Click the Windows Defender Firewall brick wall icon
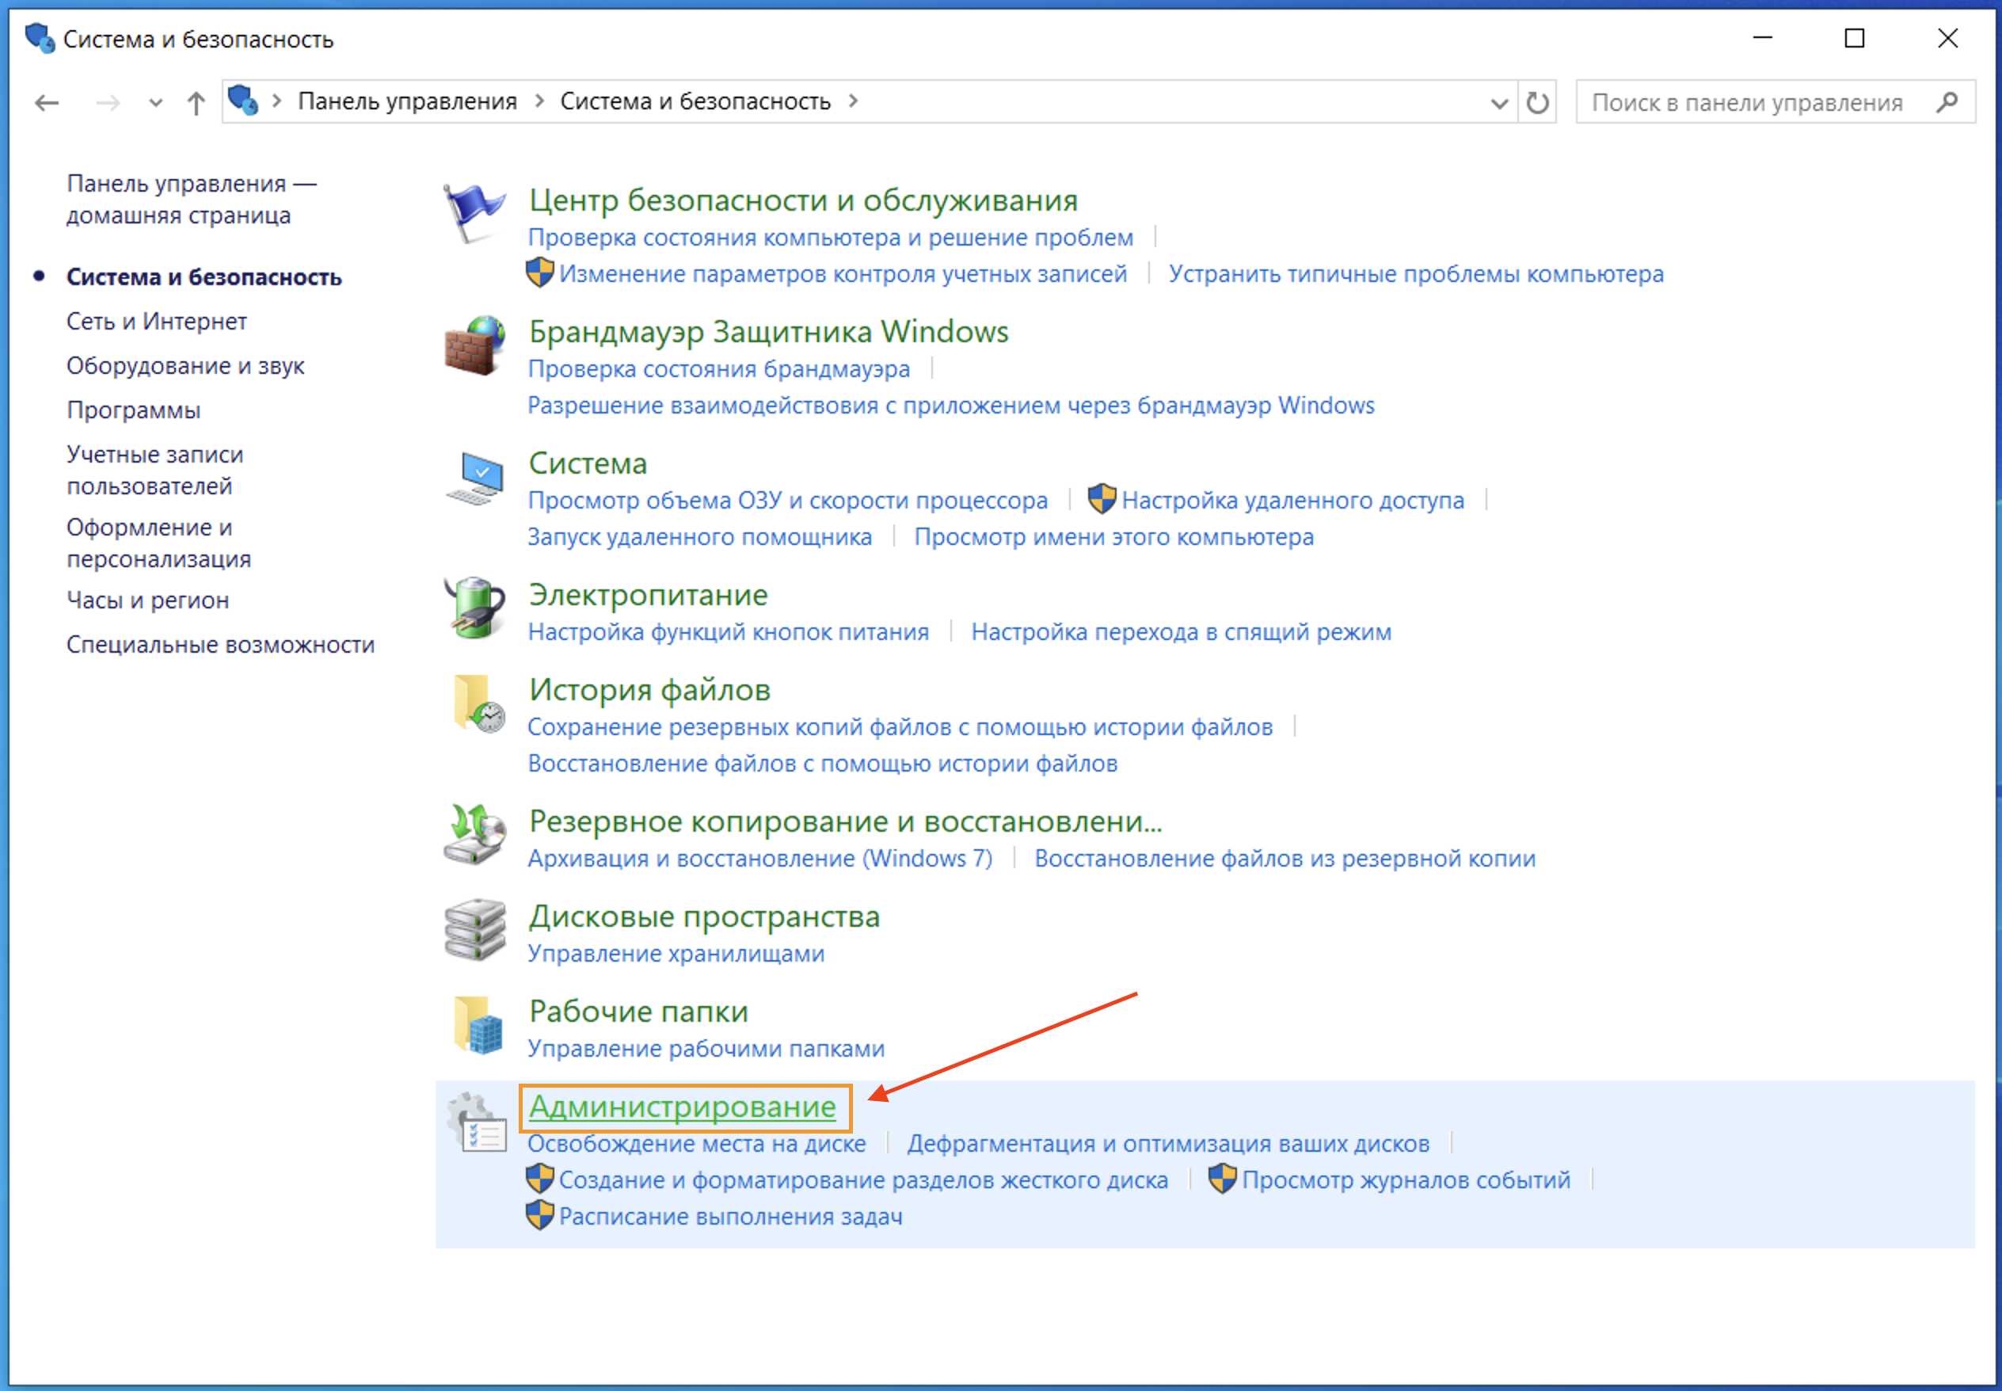The width and height of the screenshot is (2002, 1391). pos(474,345)
